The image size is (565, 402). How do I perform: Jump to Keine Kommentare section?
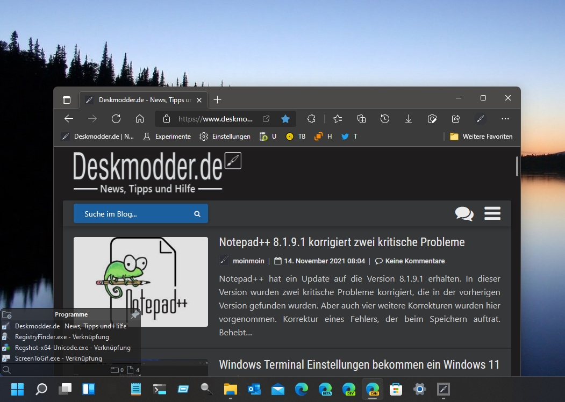tap(414, 261)
